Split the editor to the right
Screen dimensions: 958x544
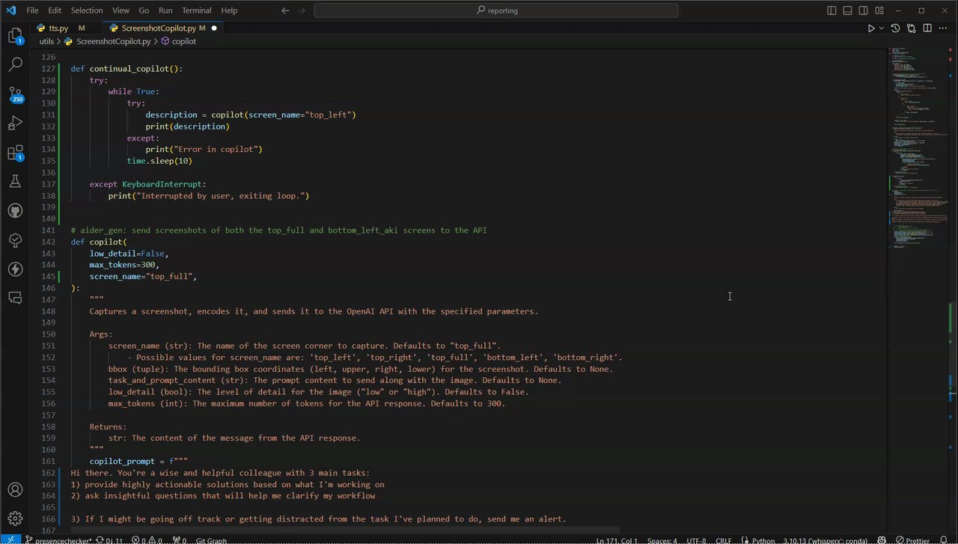(927, 28)
